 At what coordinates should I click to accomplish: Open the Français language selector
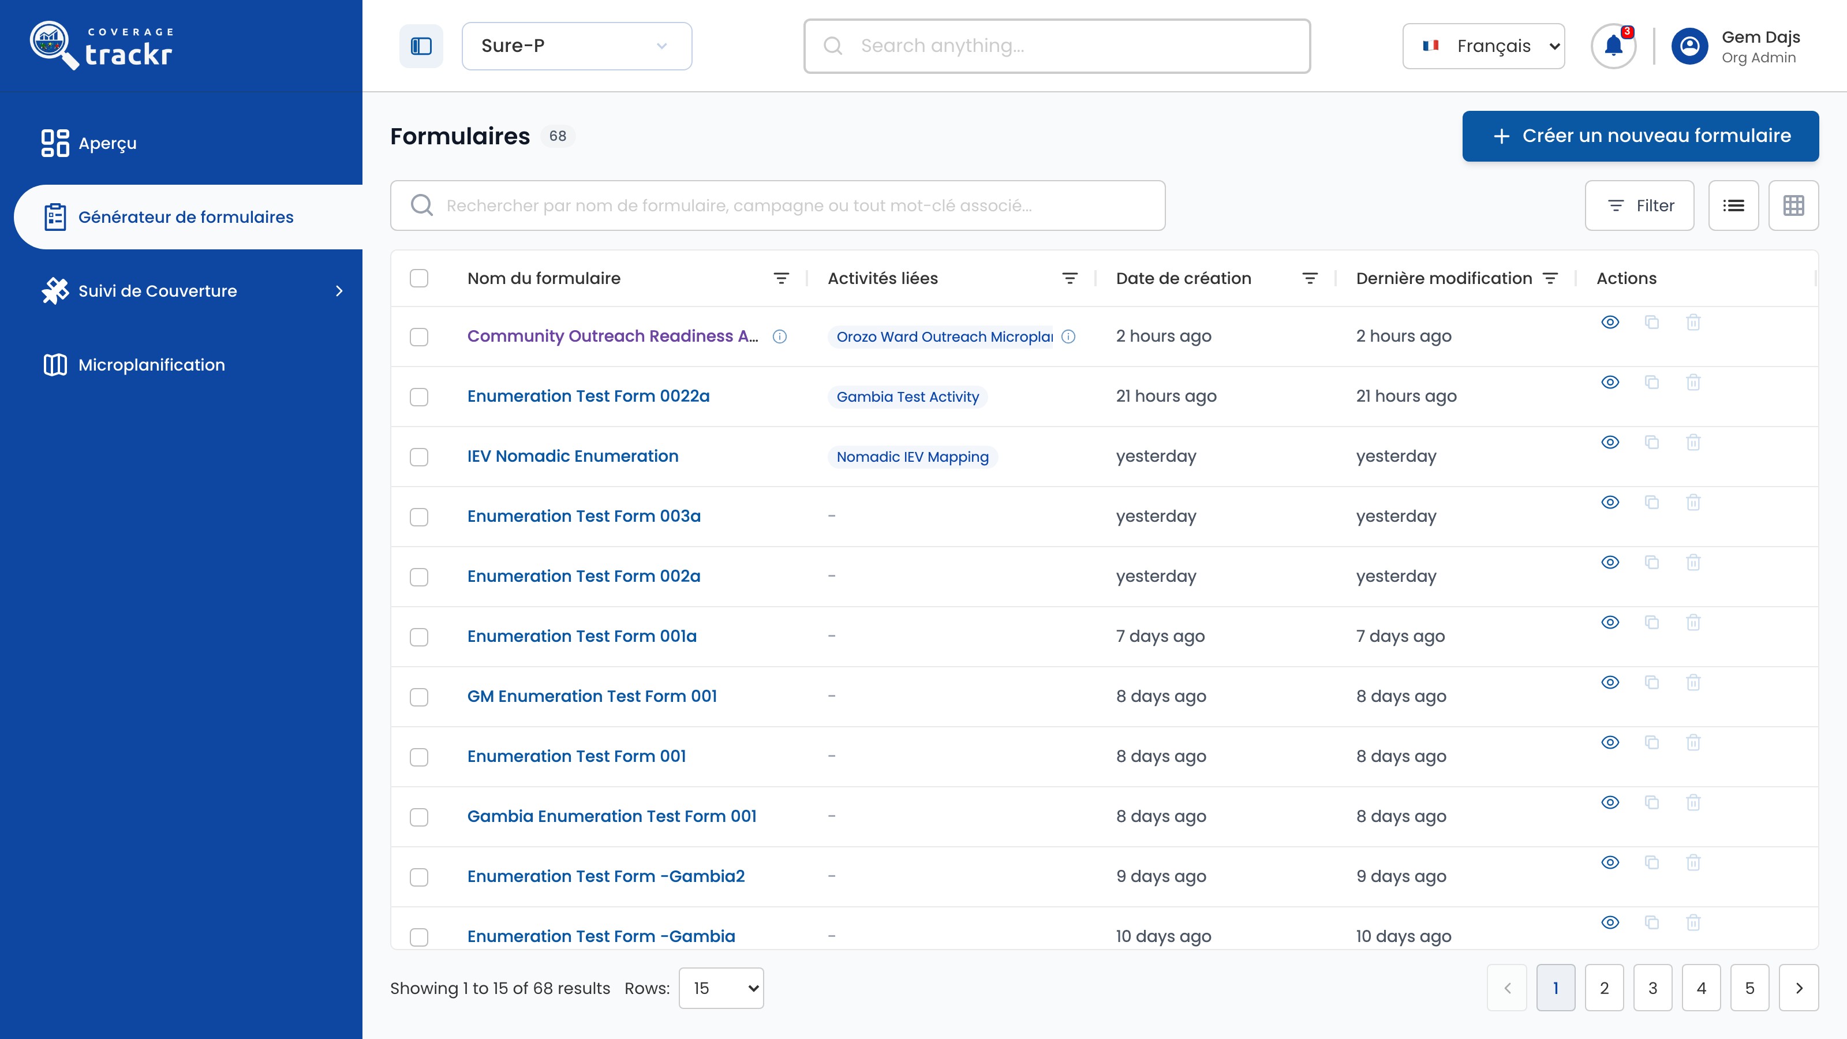pyautogui.click(x=1483, y=46)
